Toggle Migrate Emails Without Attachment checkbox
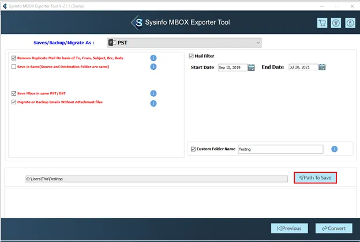 click(14, 102)
